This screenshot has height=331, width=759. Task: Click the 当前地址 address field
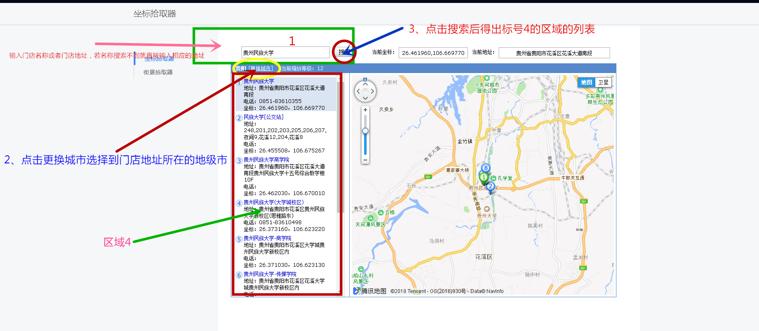[554, 53]
